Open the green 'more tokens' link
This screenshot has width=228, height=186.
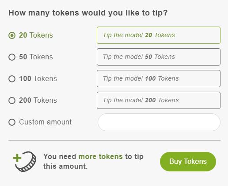[101, 156]
